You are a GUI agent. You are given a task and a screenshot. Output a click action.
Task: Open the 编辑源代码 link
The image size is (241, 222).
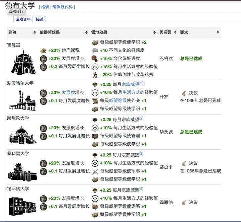(63, 7)
